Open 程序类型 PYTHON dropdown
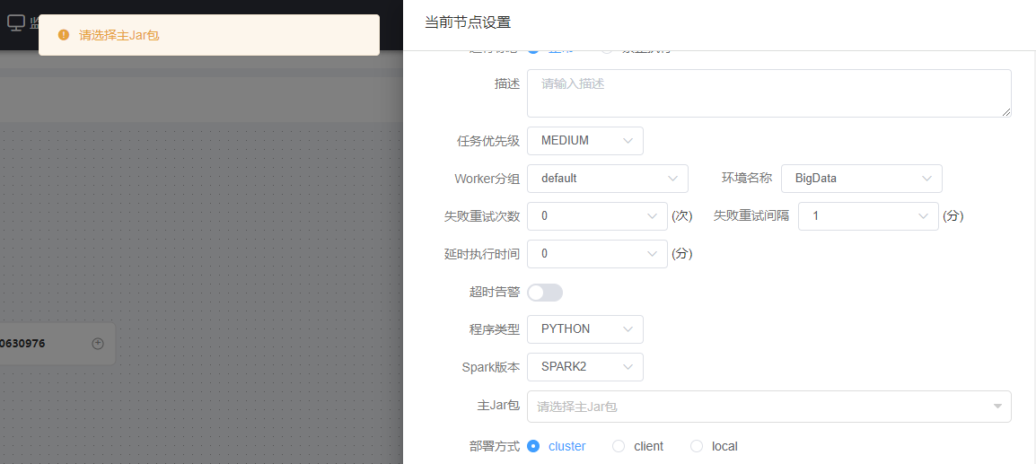The width and height of the screenshot is (1036, 464). [x=585, y=329]
